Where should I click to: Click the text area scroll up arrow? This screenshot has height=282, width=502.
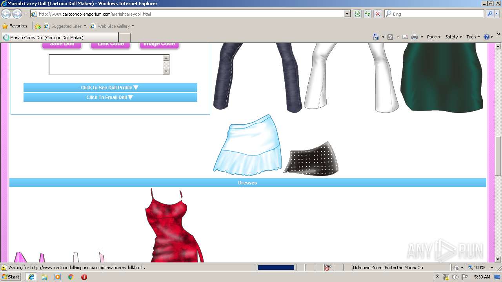click(166, 58)
